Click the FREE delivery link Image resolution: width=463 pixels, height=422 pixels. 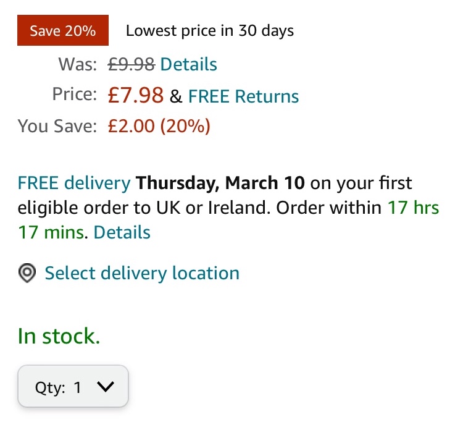pos(74,183)
